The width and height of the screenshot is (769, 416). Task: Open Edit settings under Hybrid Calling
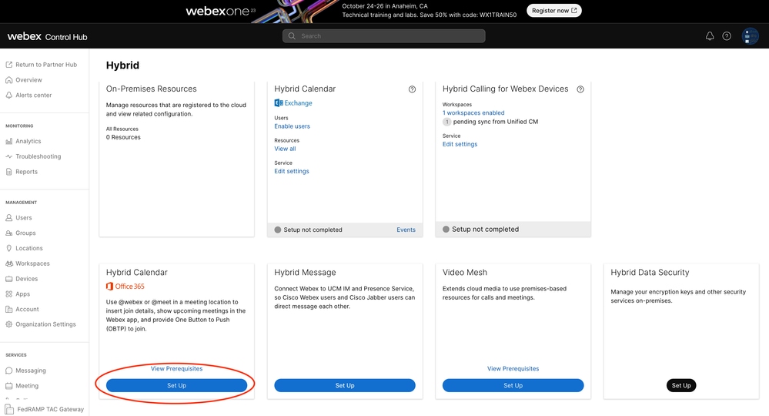[x=460, y=144]
